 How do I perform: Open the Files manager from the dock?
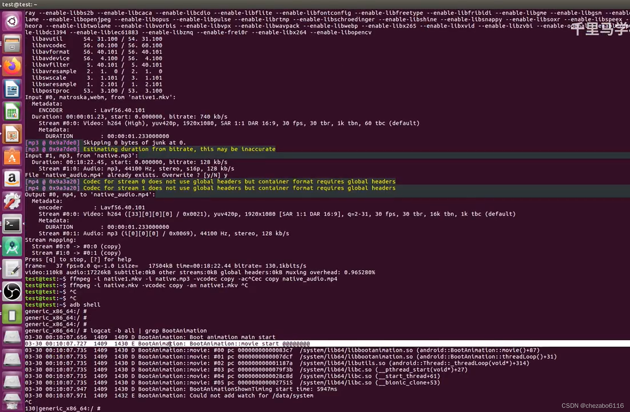coord(12,44)
